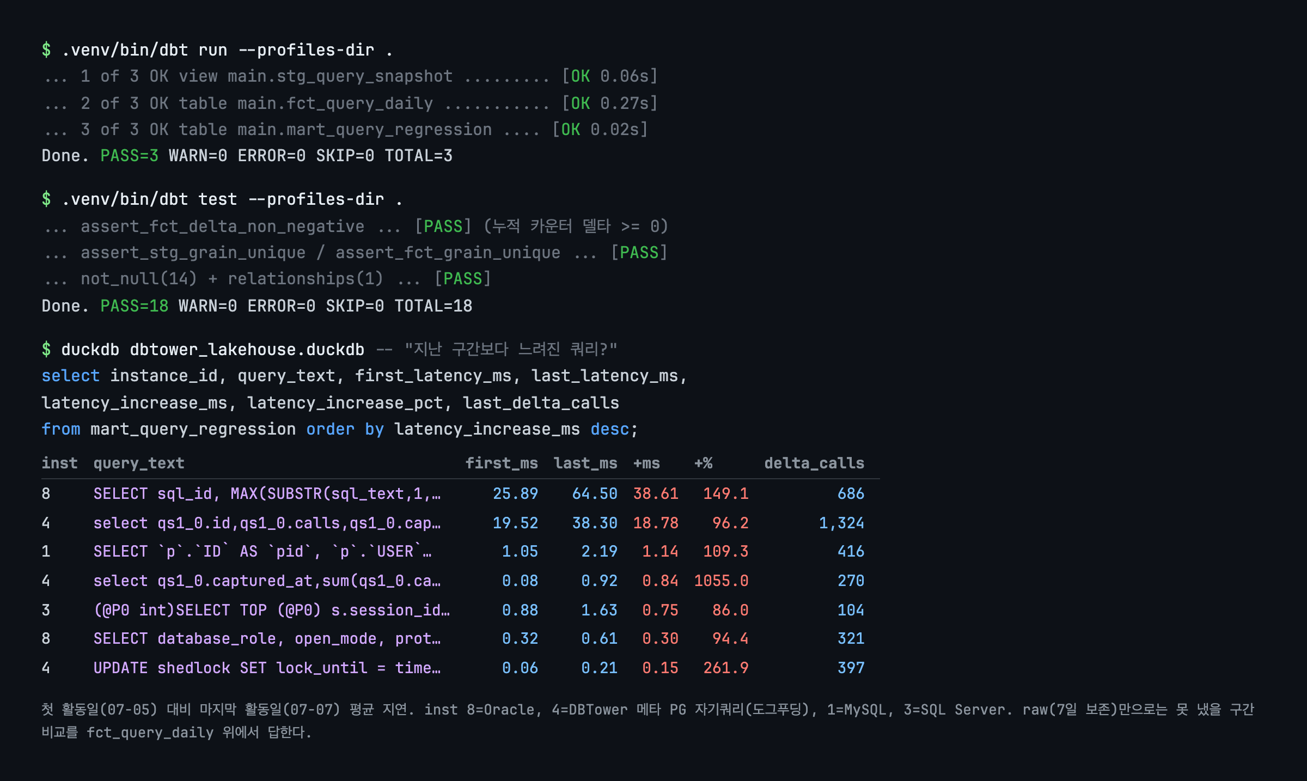
Task: Click the not_null(14) relationships test line
Action: (x=267, y=279)
